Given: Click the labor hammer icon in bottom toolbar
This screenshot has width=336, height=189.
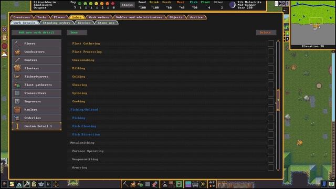Looking at the screenshot, I should coord(26,184).
